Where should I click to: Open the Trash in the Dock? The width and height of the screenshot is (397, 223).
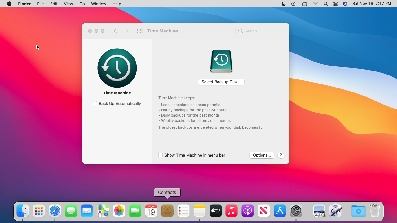coord(375,210)
